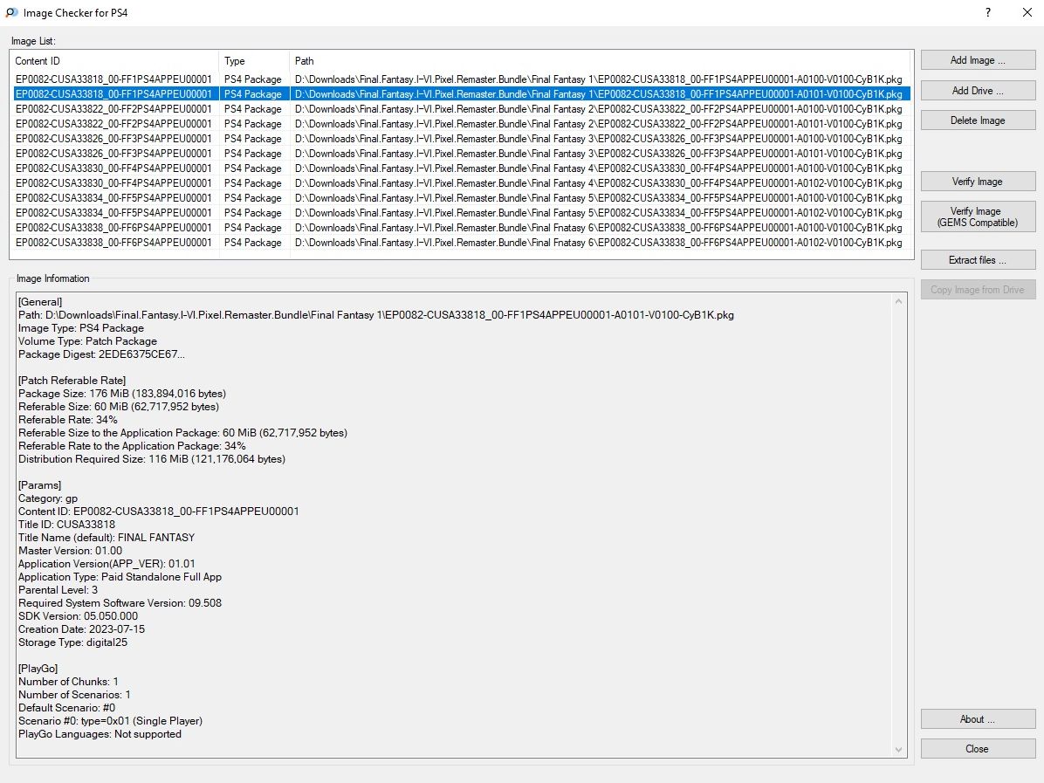Select Final Fantasy 3 A0101 package row
Viewport: 1044px width, 783px height.
pyautogui.click(x=461, y=153)
